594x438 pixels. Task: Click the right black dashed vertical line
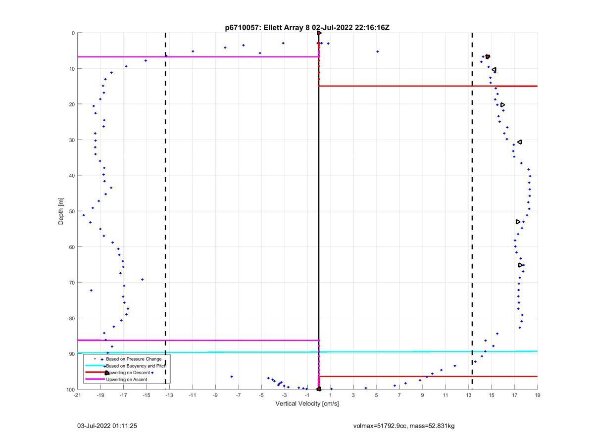click(472, 211)
